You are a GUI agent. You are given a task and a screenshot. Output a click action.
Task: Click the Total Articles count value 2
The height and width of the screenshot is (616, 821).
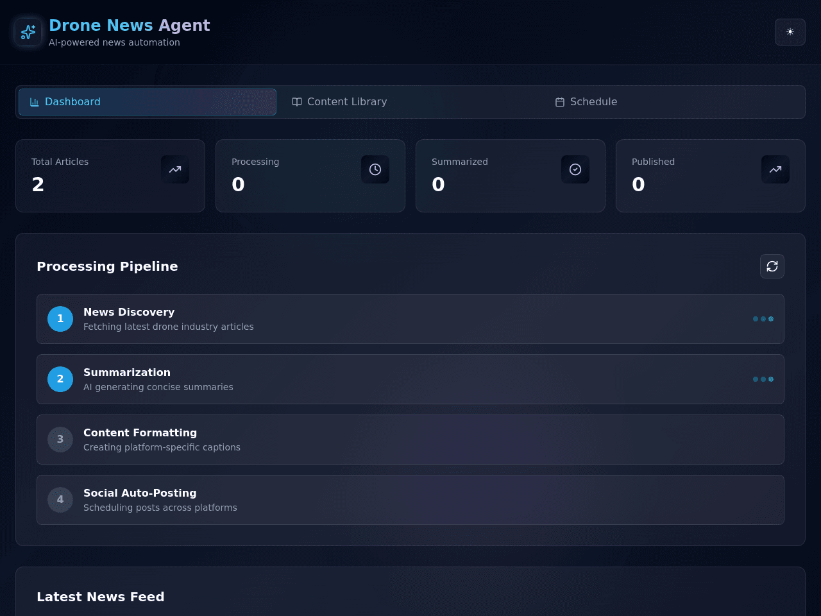click(x=38, y=185)
